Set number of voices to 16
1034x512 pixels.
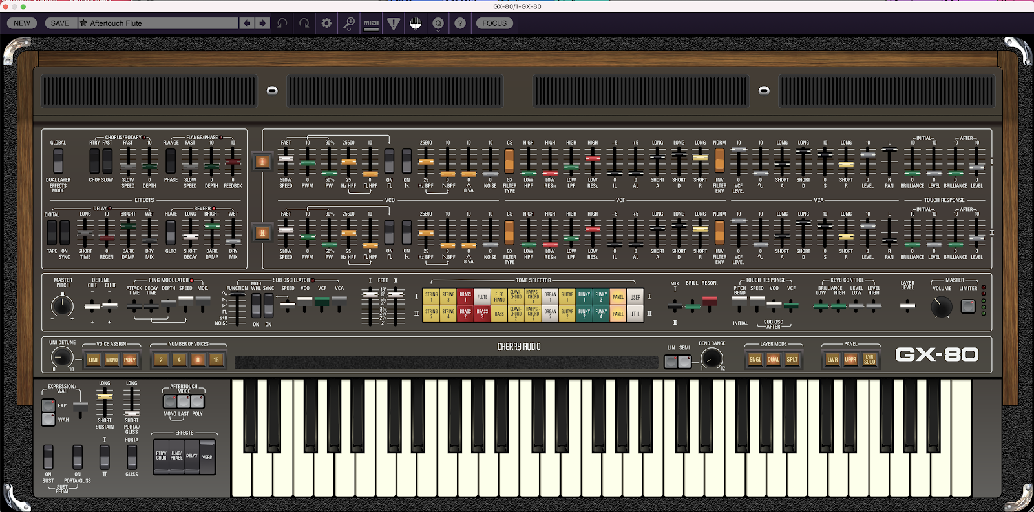(x=216, y=360)
